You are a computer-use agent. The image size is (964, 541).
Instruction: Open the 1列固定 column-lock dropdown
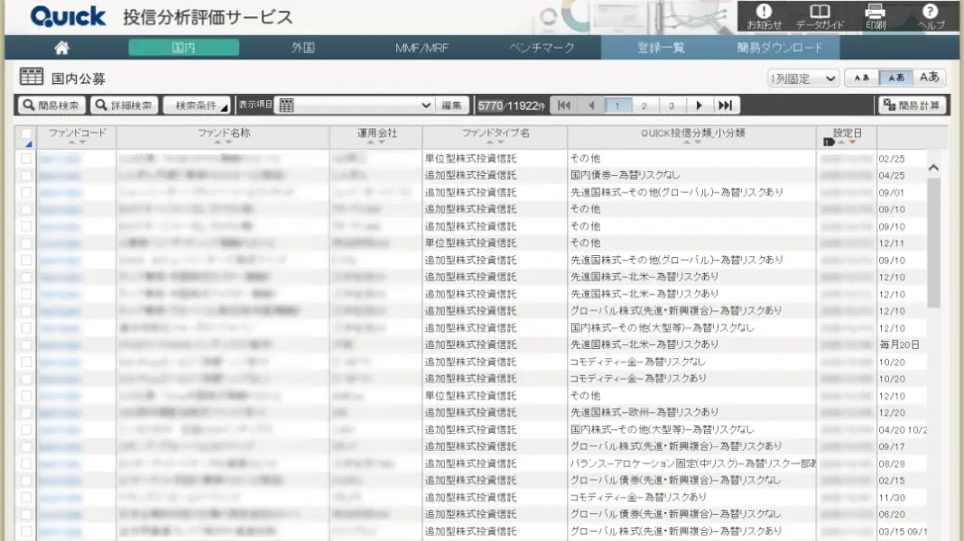click(802, 78)
